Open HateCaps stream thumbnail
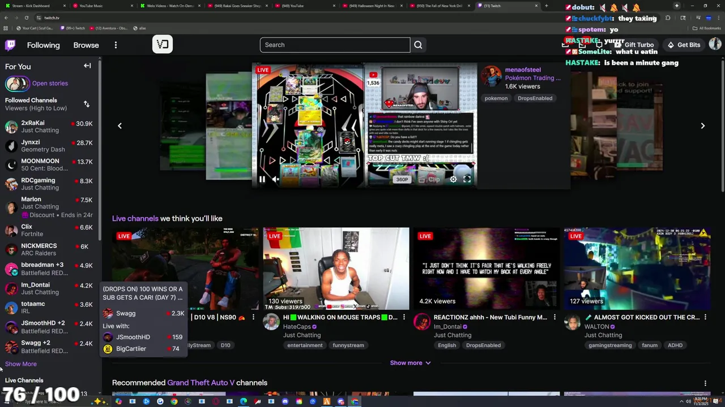This screenshot has width=725, height=407. (x=336, y=269)
